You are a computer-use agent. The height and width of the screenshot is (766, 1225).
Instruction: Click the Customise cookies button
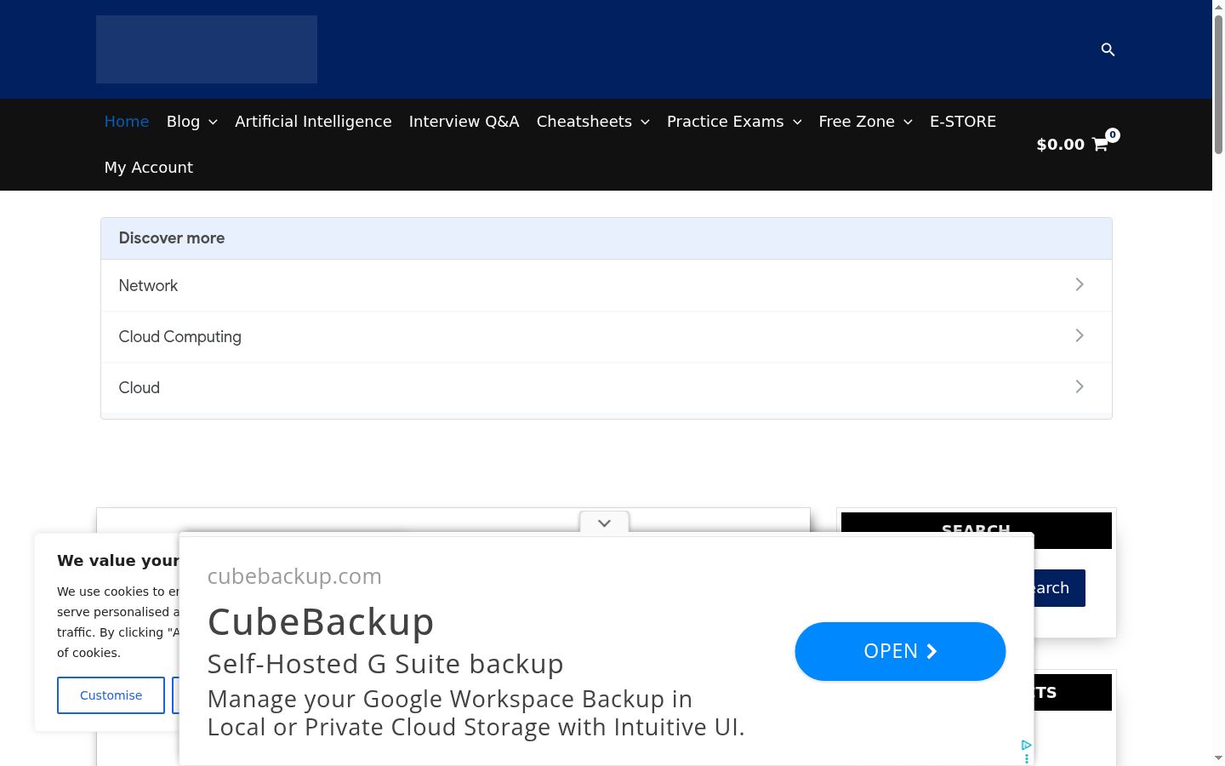pos(111,695)
